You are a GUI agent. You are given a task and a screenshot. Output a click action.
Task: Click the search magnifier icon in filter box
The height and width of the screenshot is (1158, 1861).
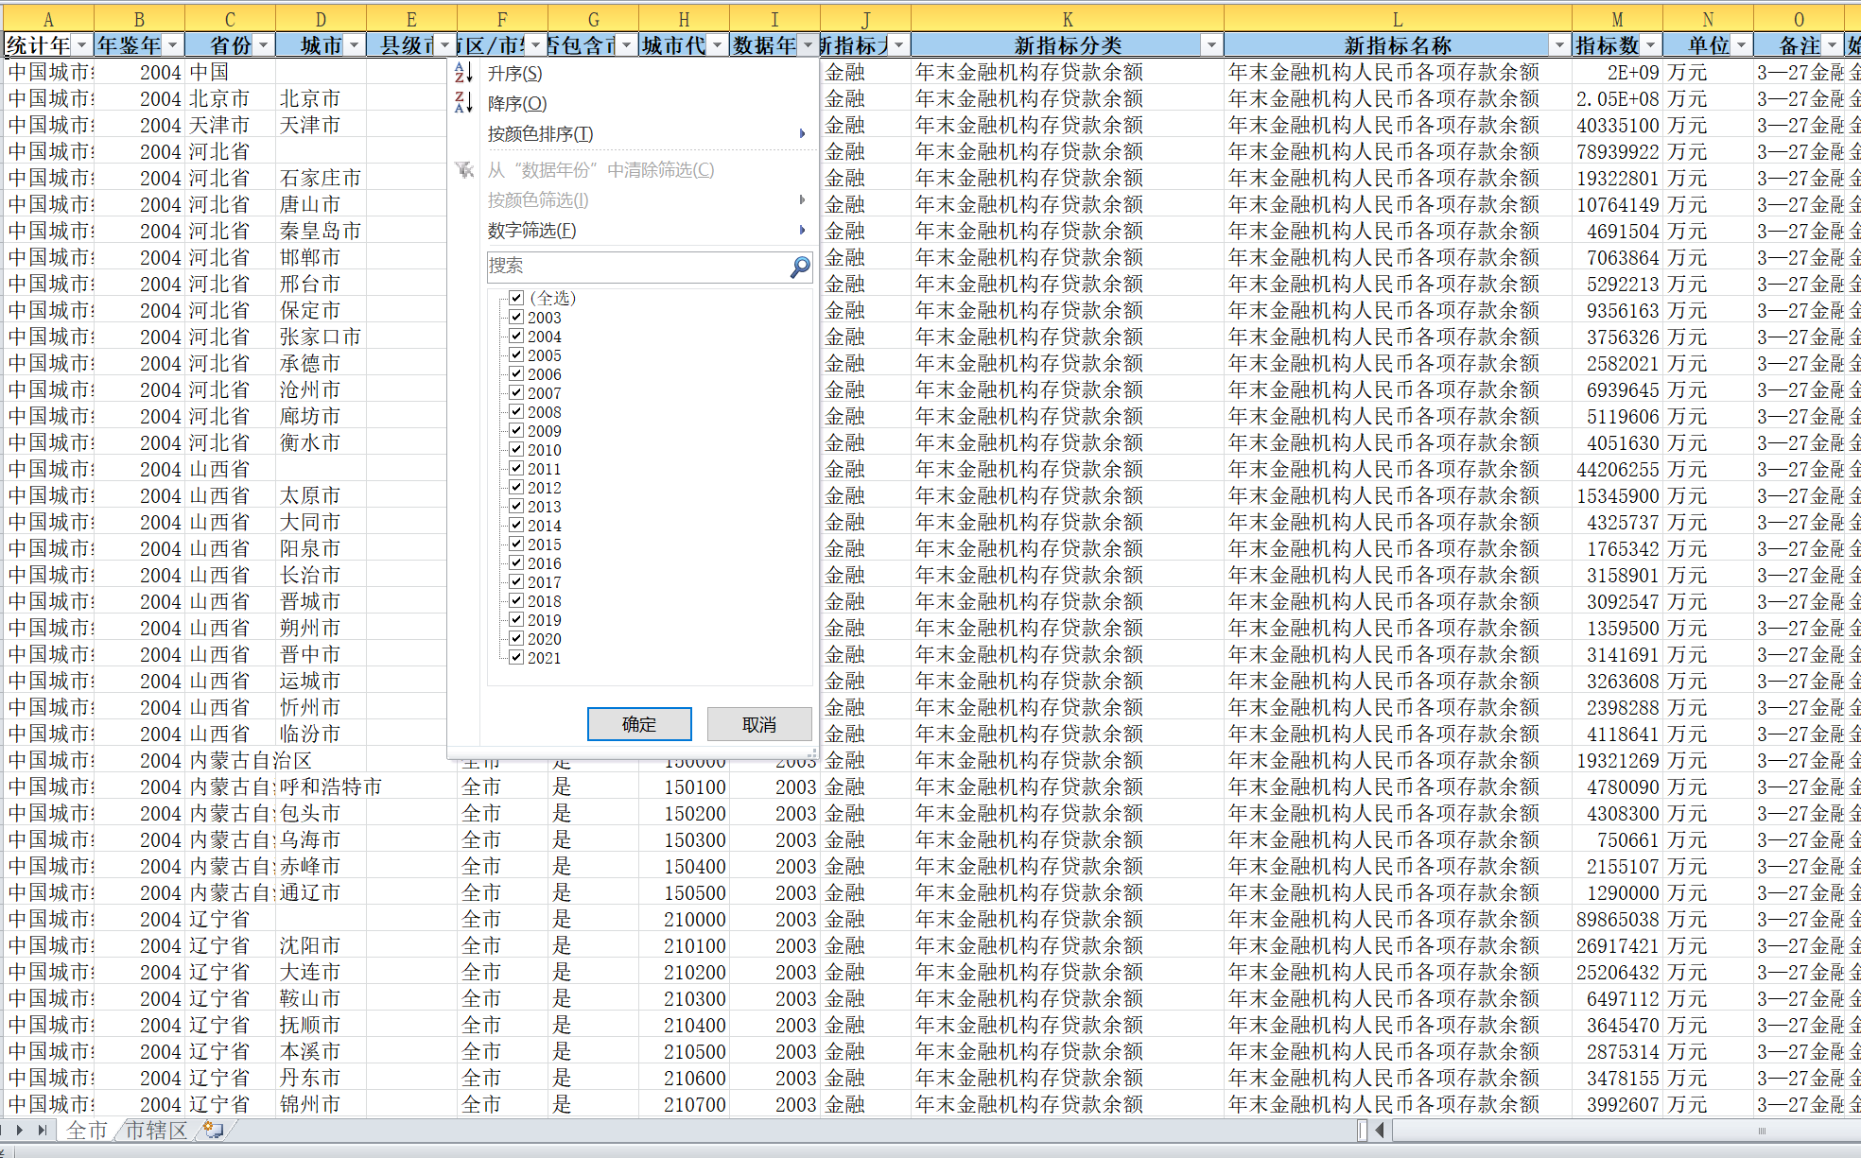(x=800, y=268)
